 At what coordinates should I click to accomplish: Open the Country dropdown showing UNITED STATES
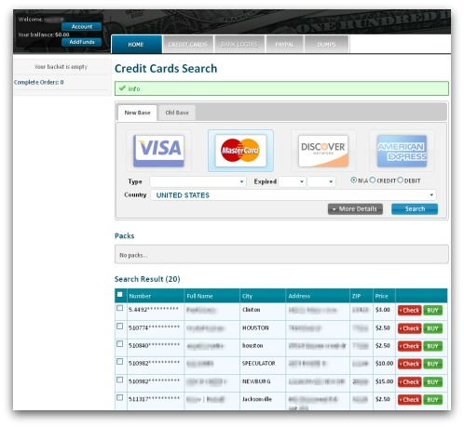point(293,195)
